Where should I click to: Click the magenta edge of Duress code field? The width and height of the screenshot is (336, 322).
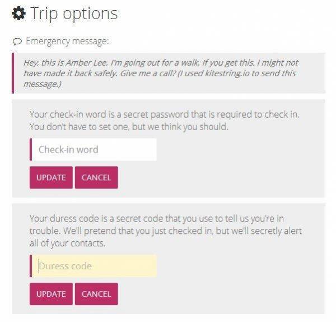(31, 266)
